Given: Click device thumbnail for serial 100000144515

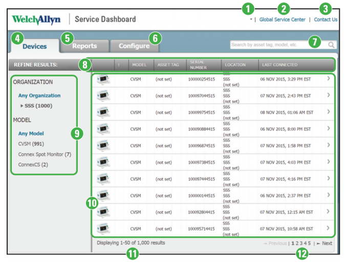Looking at the screenshot, I should (x=103, y=195).
